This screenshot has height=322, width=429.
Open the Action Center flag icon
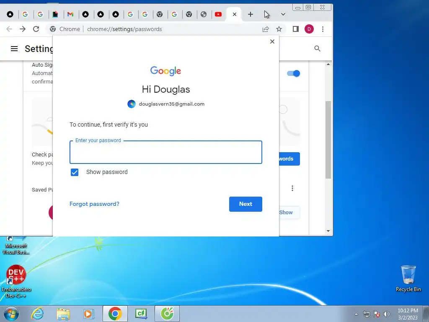point(377,314)
